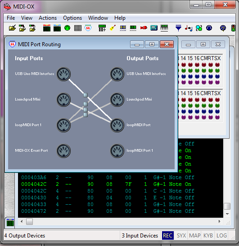Click the yellow guitar instrument icon
Image resolution: width=239 pixels, height=246 pixels.
tap(113, 28)
